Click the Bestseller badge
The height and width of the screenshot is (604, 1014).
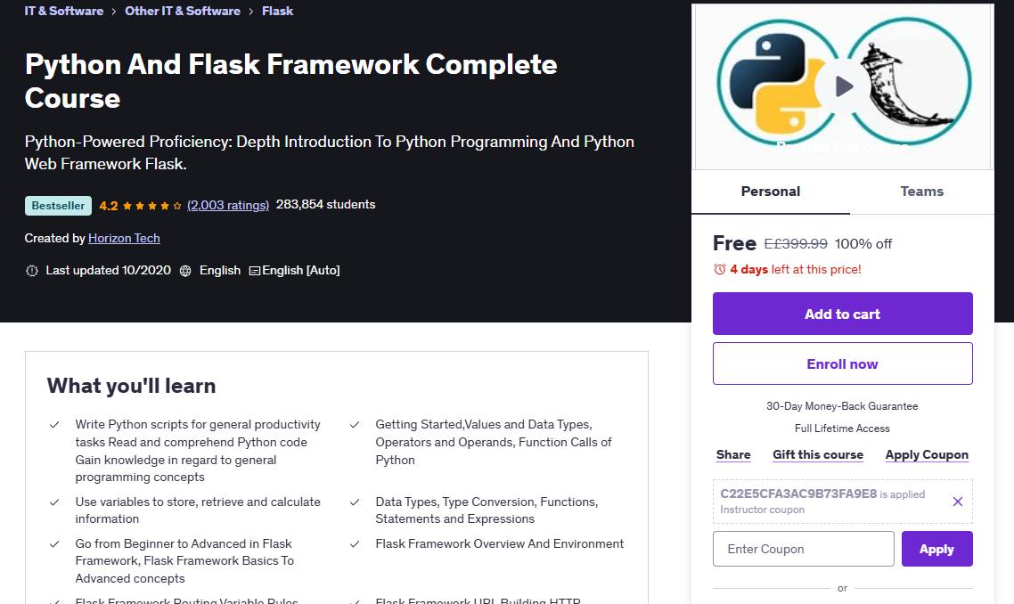pyautogui.click(x=58, y=206)
